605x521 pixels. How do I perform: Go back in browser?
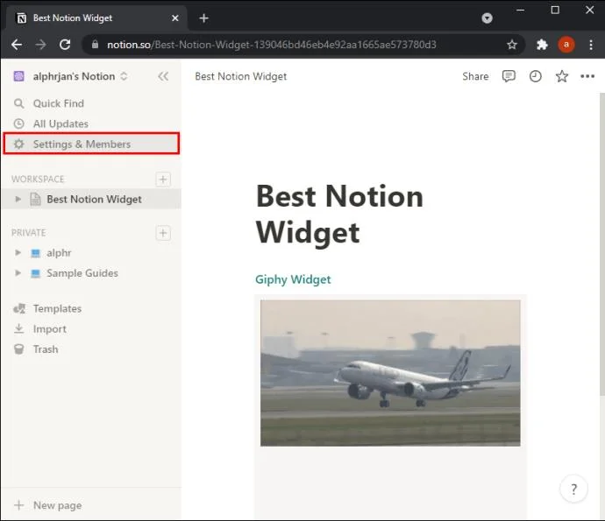17,45
